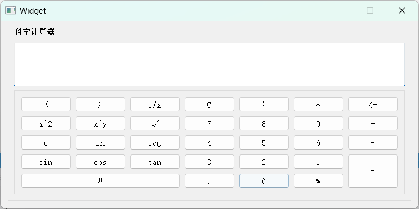Viewport: 419px width, 209px height.
Task: Click the division sign button
Action: click(x=264, y=104)
